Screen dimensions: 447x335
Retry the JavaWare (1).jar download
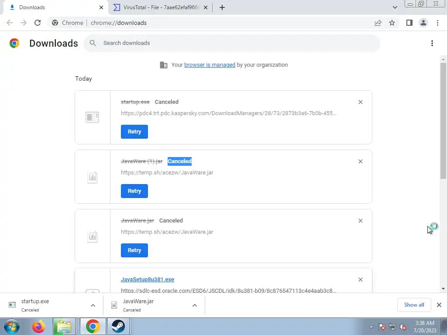tap(134, 191)
